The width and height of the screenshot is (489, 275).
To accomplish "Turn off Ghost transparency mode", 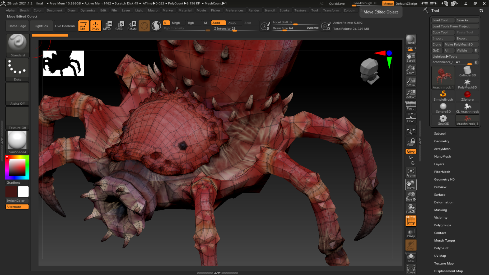I will click(411, 245).
